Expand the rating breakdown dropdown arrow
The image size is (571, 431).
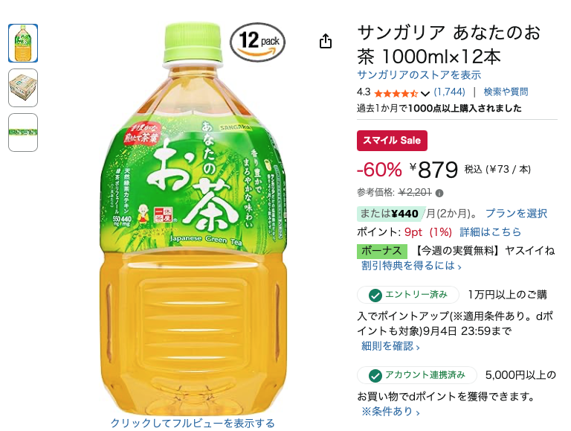click(x=425, y=94)
